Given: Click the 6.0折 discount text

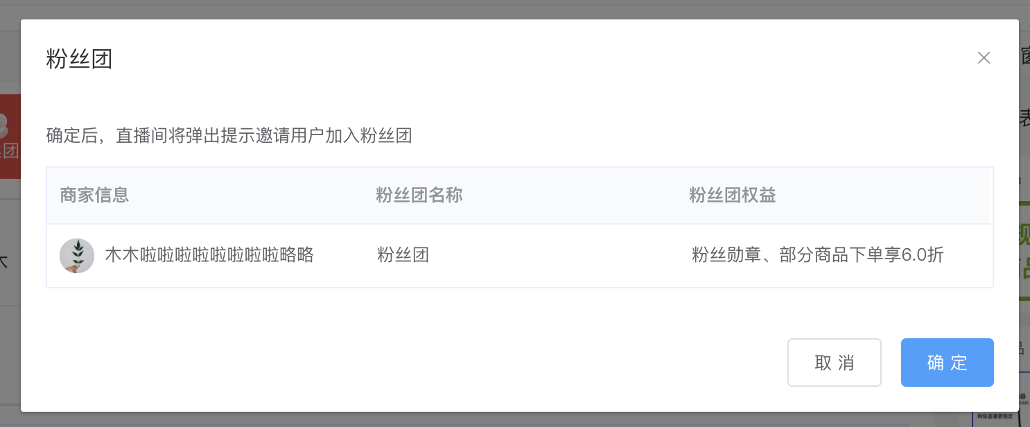Looking at the screenshot, I should [x=923, y=255].
